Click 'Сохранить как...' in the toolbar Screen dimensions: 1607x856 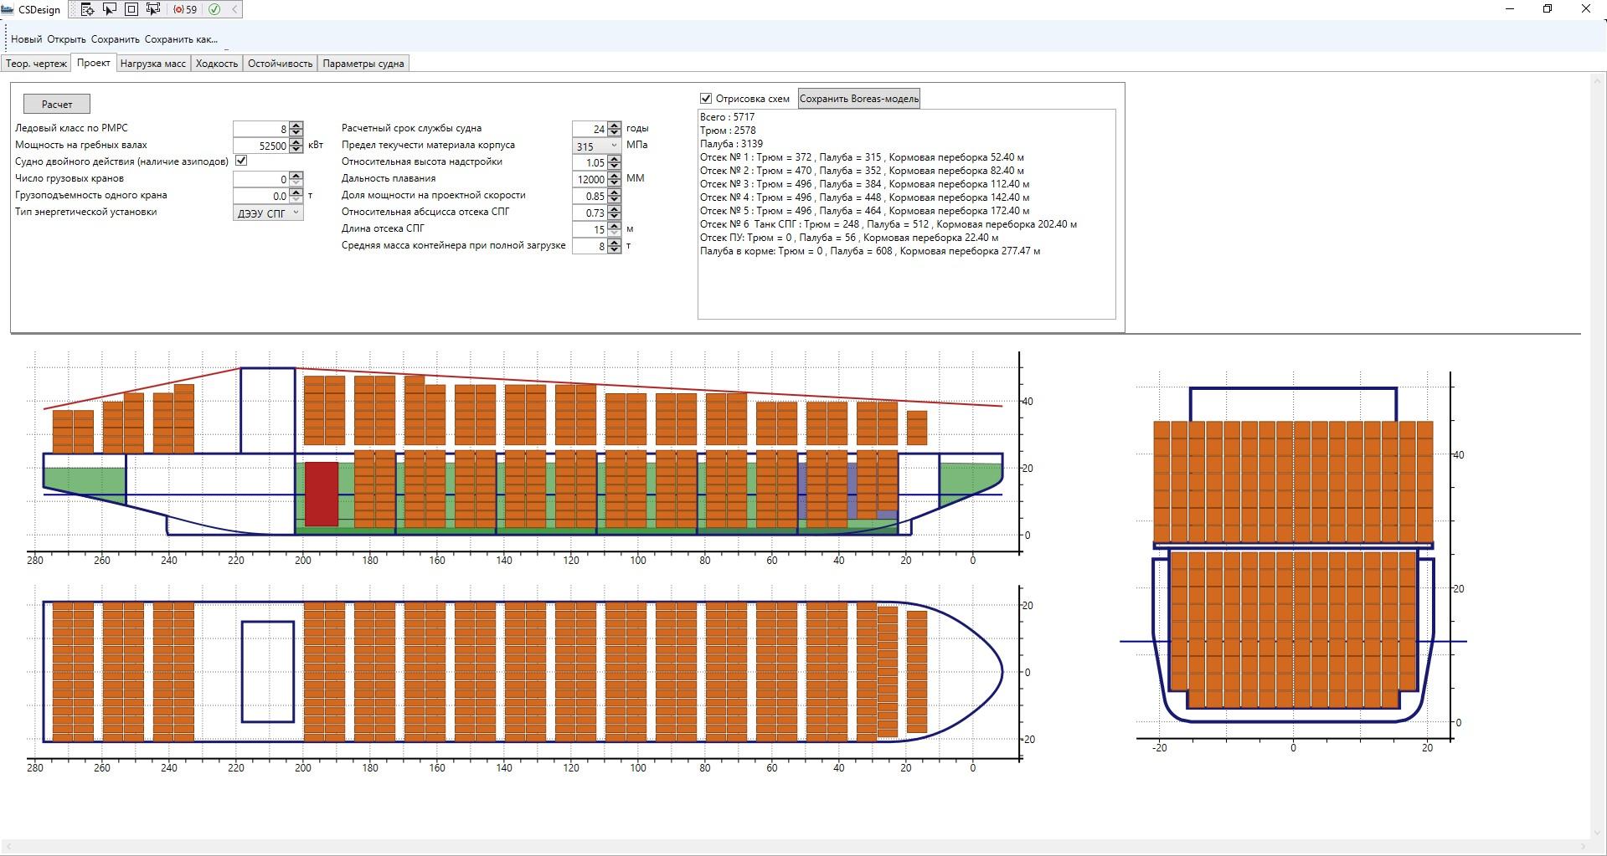(x=181, y=39)
